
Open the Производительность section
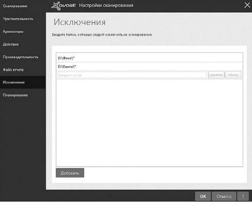pyautogui.click(x=21, y=57)
